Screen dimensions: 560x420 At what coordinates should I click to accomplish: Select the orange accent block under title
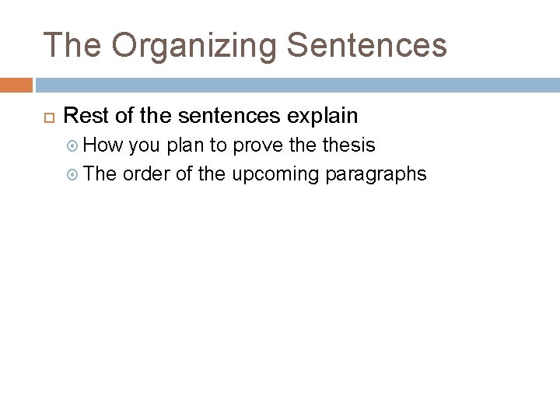[x=16, y=84]
